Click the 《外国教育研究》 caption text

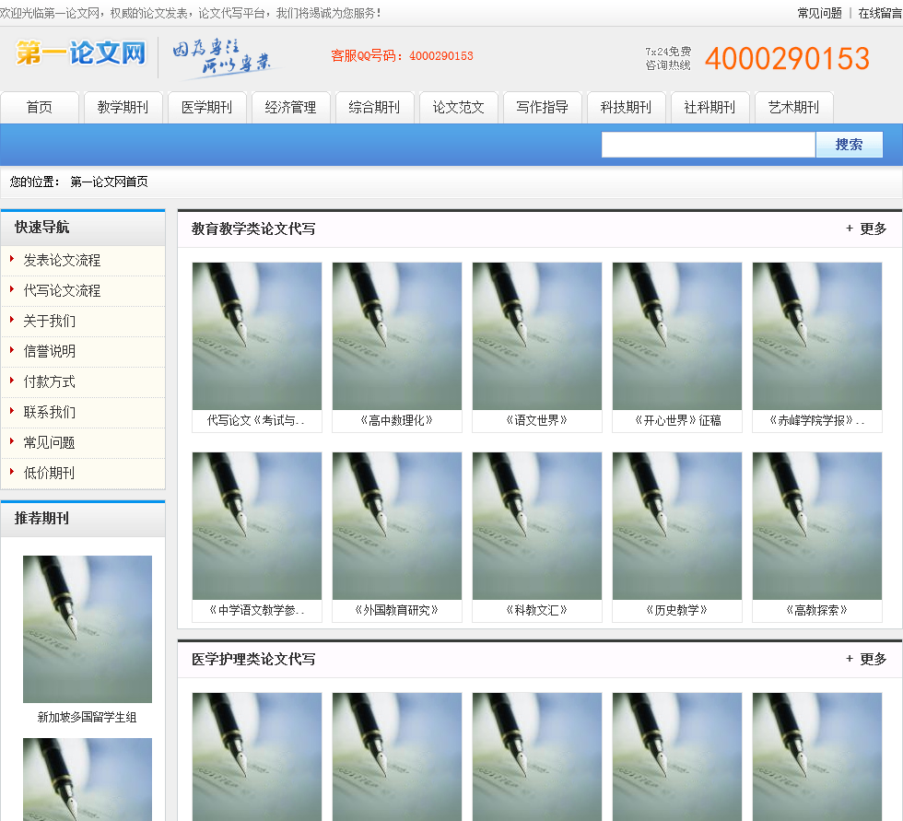[397, 610]
